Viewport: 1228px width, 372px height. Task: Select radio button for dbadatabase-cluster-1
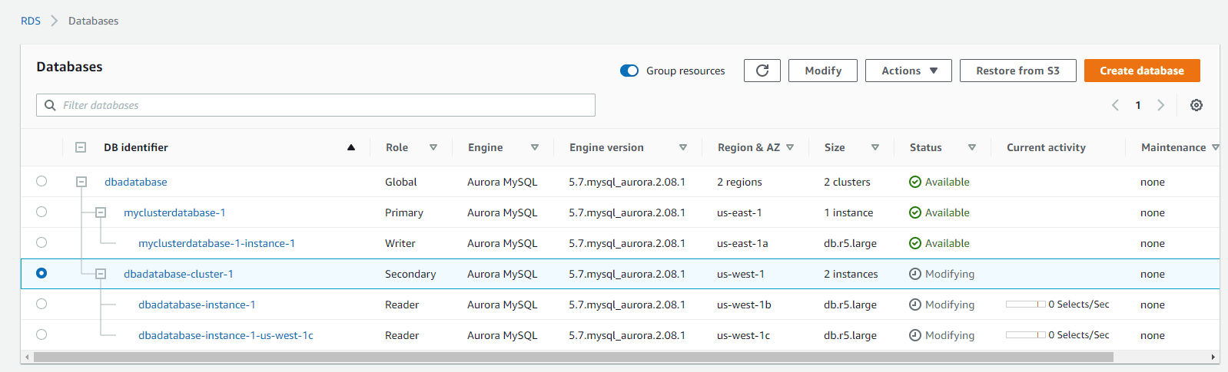[x=41, y=273]
